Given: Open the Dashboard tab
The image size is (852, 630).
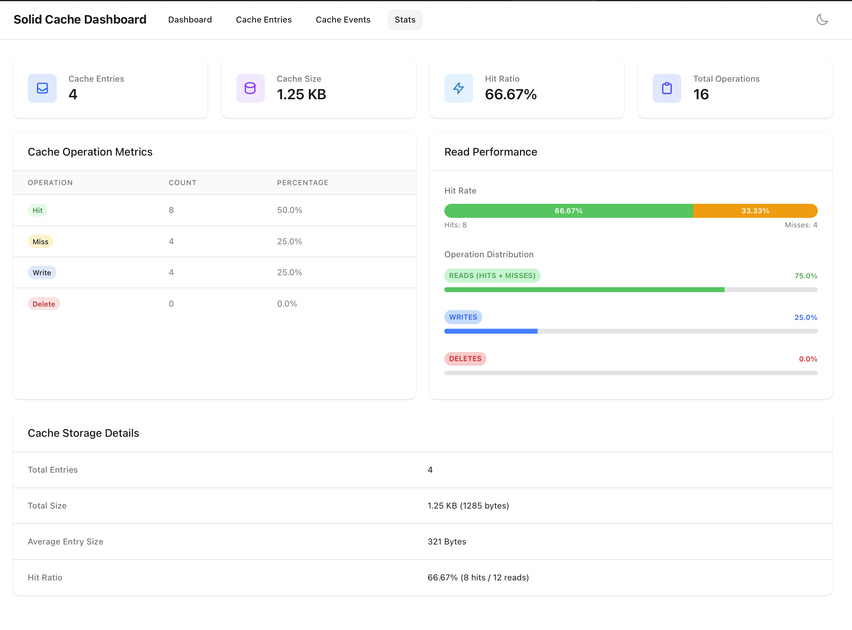Looking at the screenshot, I should pyautogui.click(x=190, y=20).
